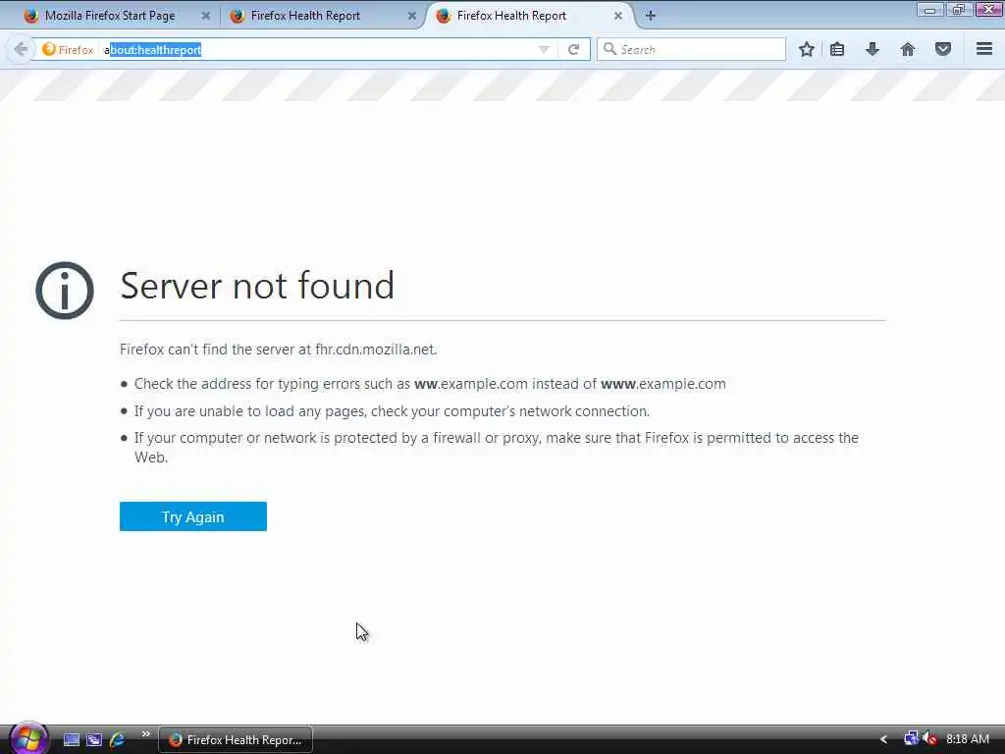Close the Firefox window

989,9
